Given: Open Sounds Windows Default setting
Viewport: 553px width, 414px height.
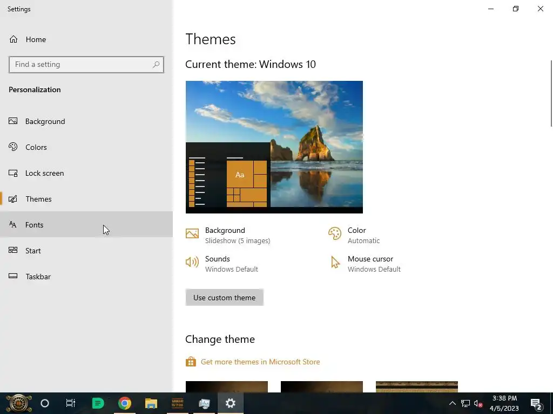Looking at the screenshot, I should pos(222,264).
